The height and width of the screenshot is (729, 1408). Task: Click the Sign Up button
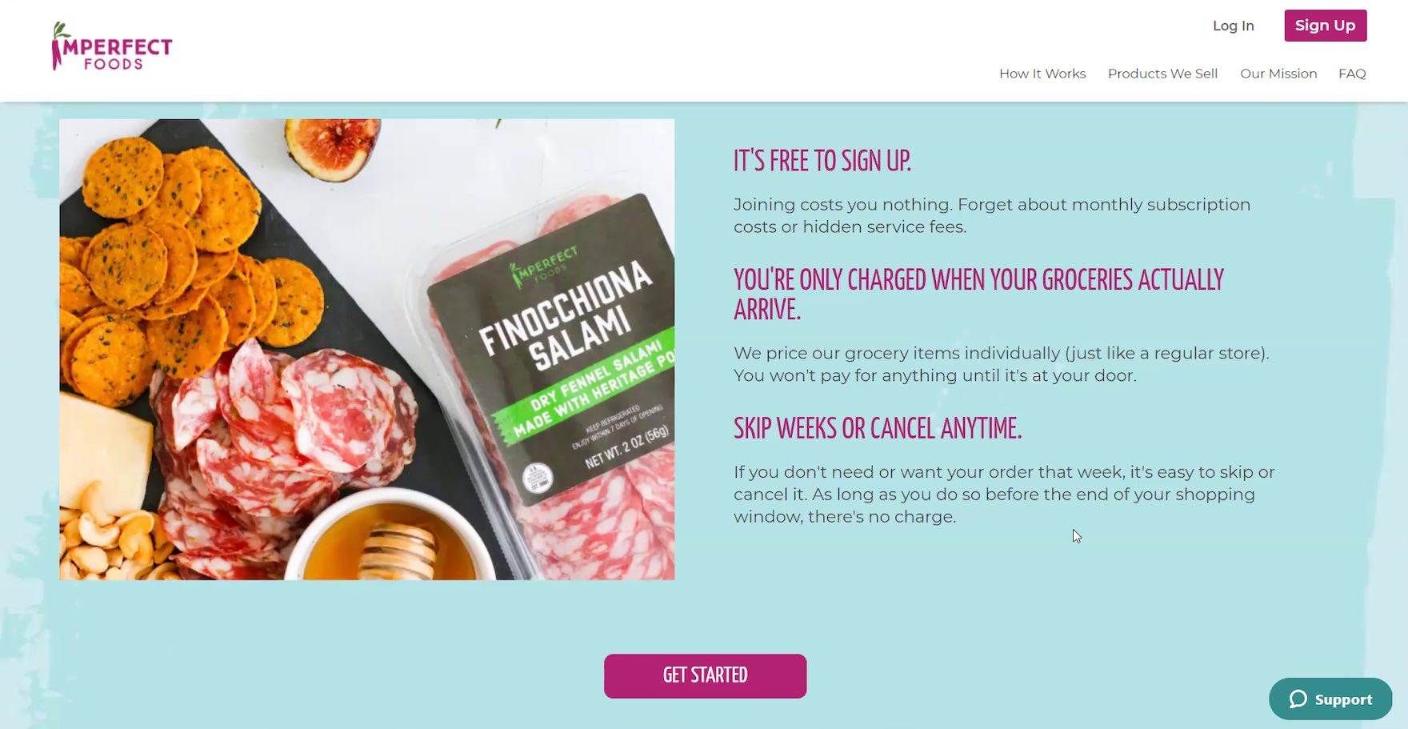pyautogui.click(x=1325, y=26)
